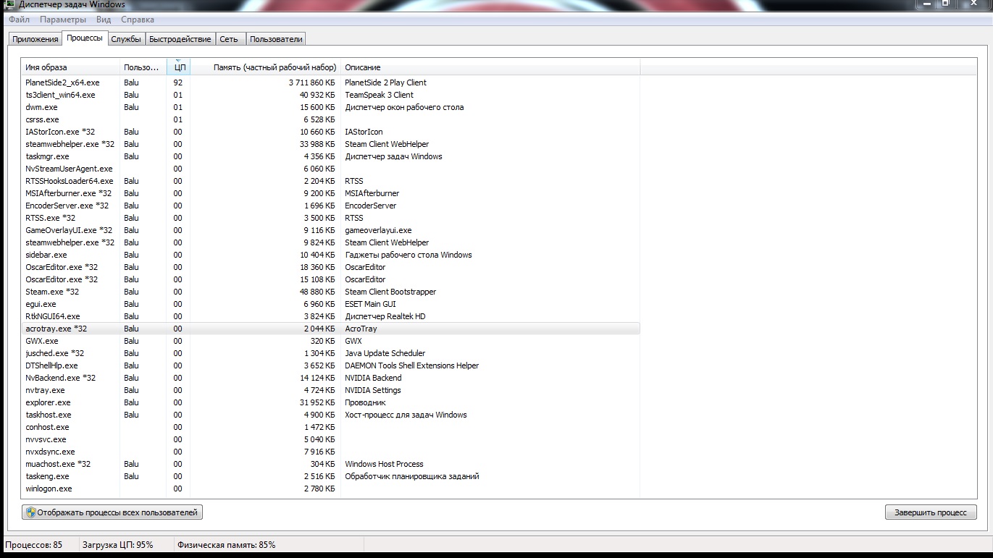Select the RtkNGUI64.exe process
The height and width of the screenshot is (558, 993).
[331, 316]
